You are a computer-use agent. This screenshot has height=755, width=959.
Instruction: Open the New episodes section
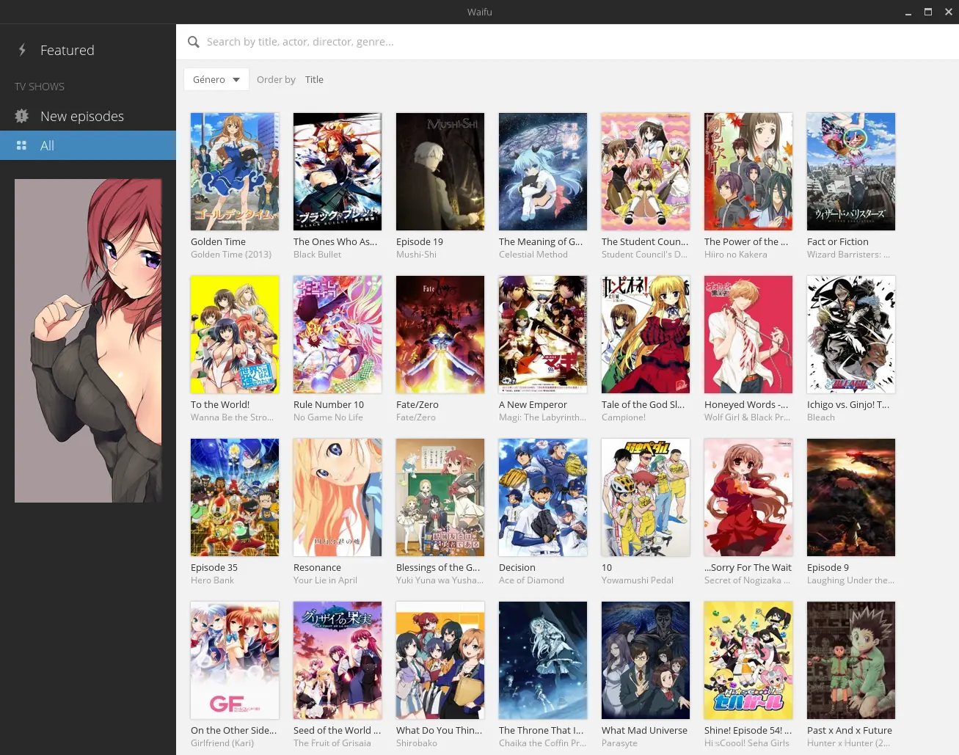pyautogui.click(x=88, y=116)
